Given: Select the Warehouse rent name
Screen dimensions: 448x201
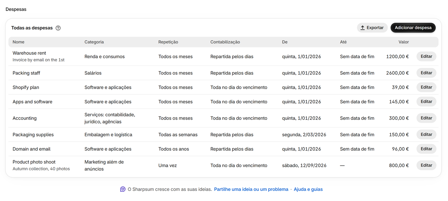Looking at the screenshot, I should coord(29,53).
